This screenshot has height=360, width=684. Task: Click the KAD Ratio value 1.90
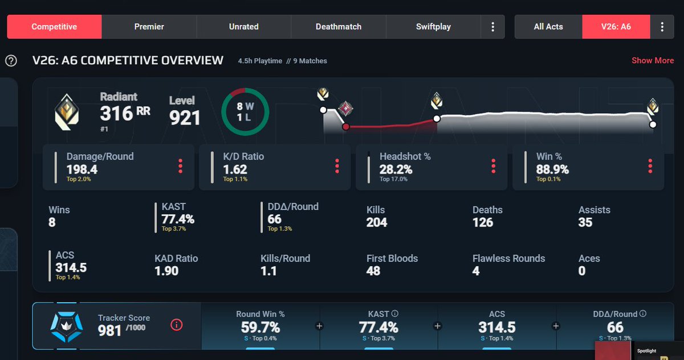168,271
